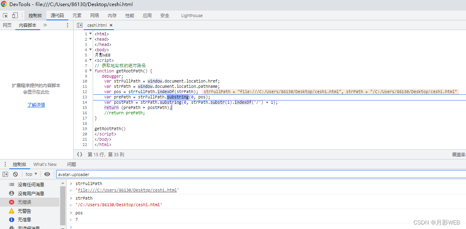Click the info icon beside 无信息
This screenshot has height=229, width=466.
[12, 220]
